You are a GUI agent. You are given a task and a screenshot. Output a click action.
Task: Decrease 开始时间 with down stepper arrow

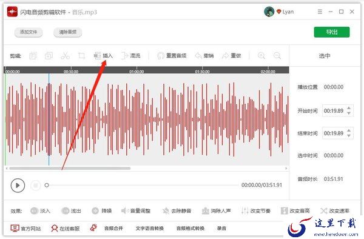pyautogui.click(x=349, y=113)
